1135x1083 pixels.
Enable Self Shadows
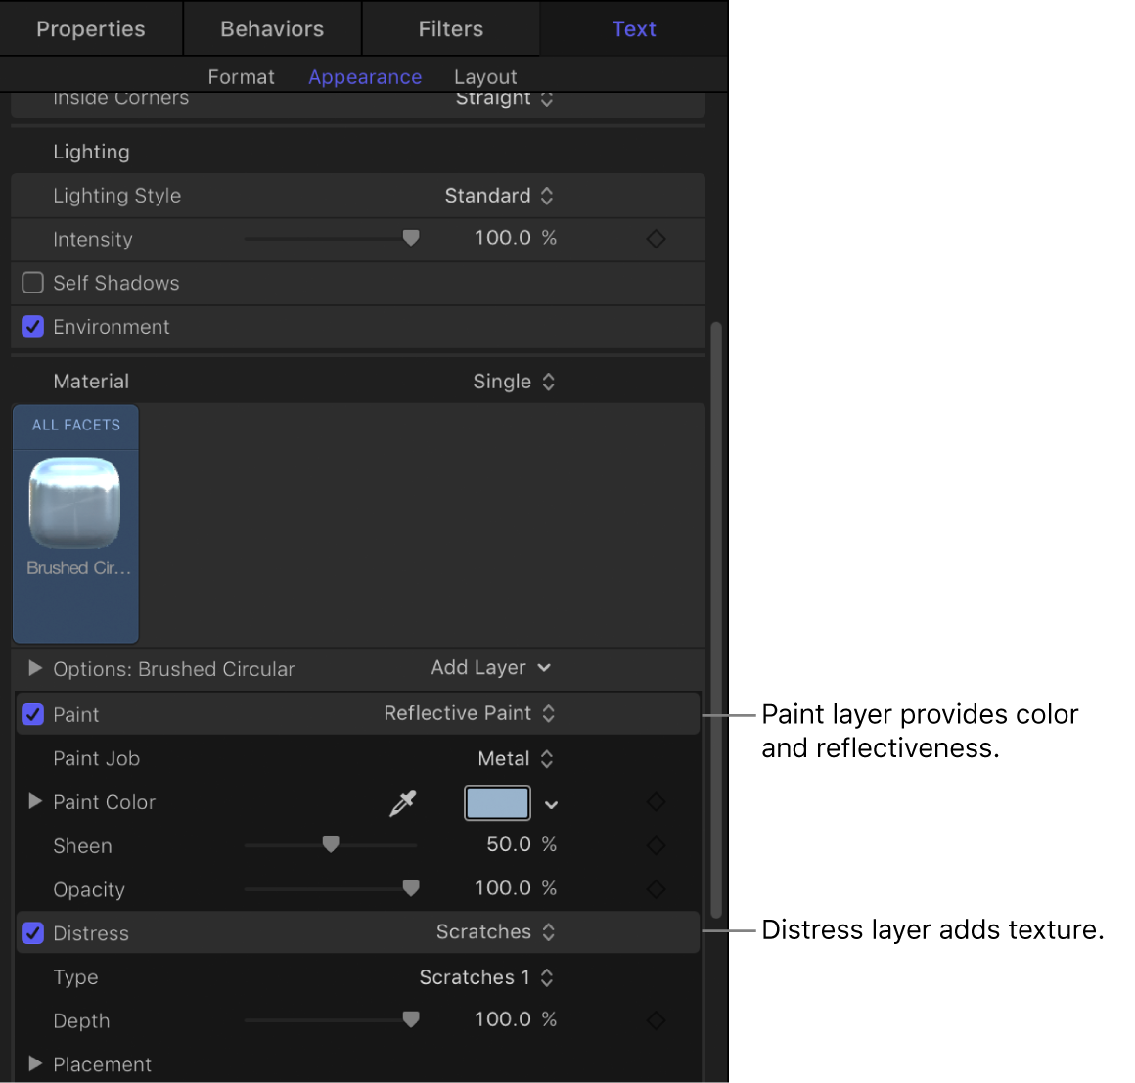(x=32, y=283)
